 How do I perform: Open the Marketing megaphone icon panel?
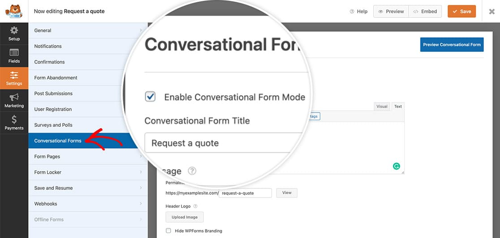click(14, 100)
